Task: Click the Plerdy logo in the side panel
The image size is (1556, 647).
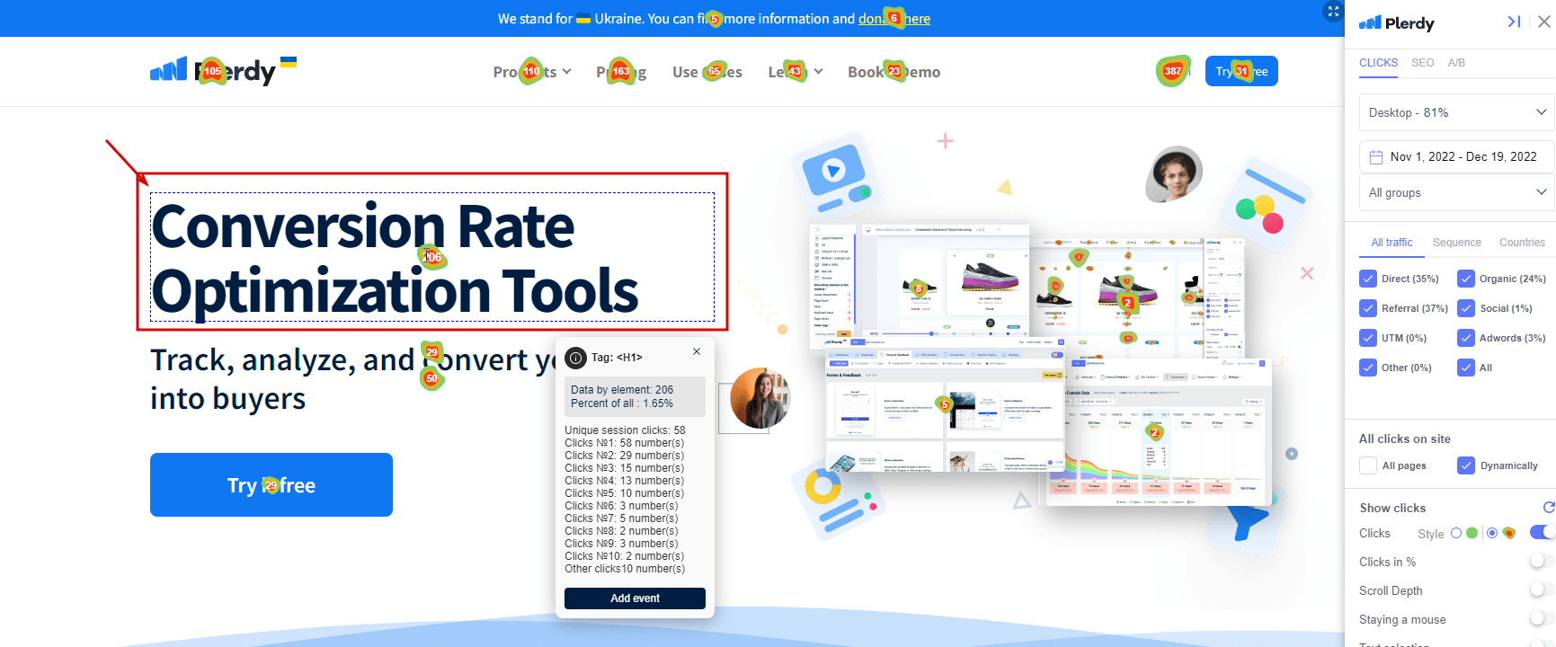Action: pyautogui.click(x=1396, y=23)
